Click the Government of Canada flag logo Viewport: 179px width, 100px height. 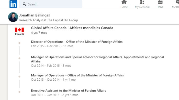pos(19,31)
